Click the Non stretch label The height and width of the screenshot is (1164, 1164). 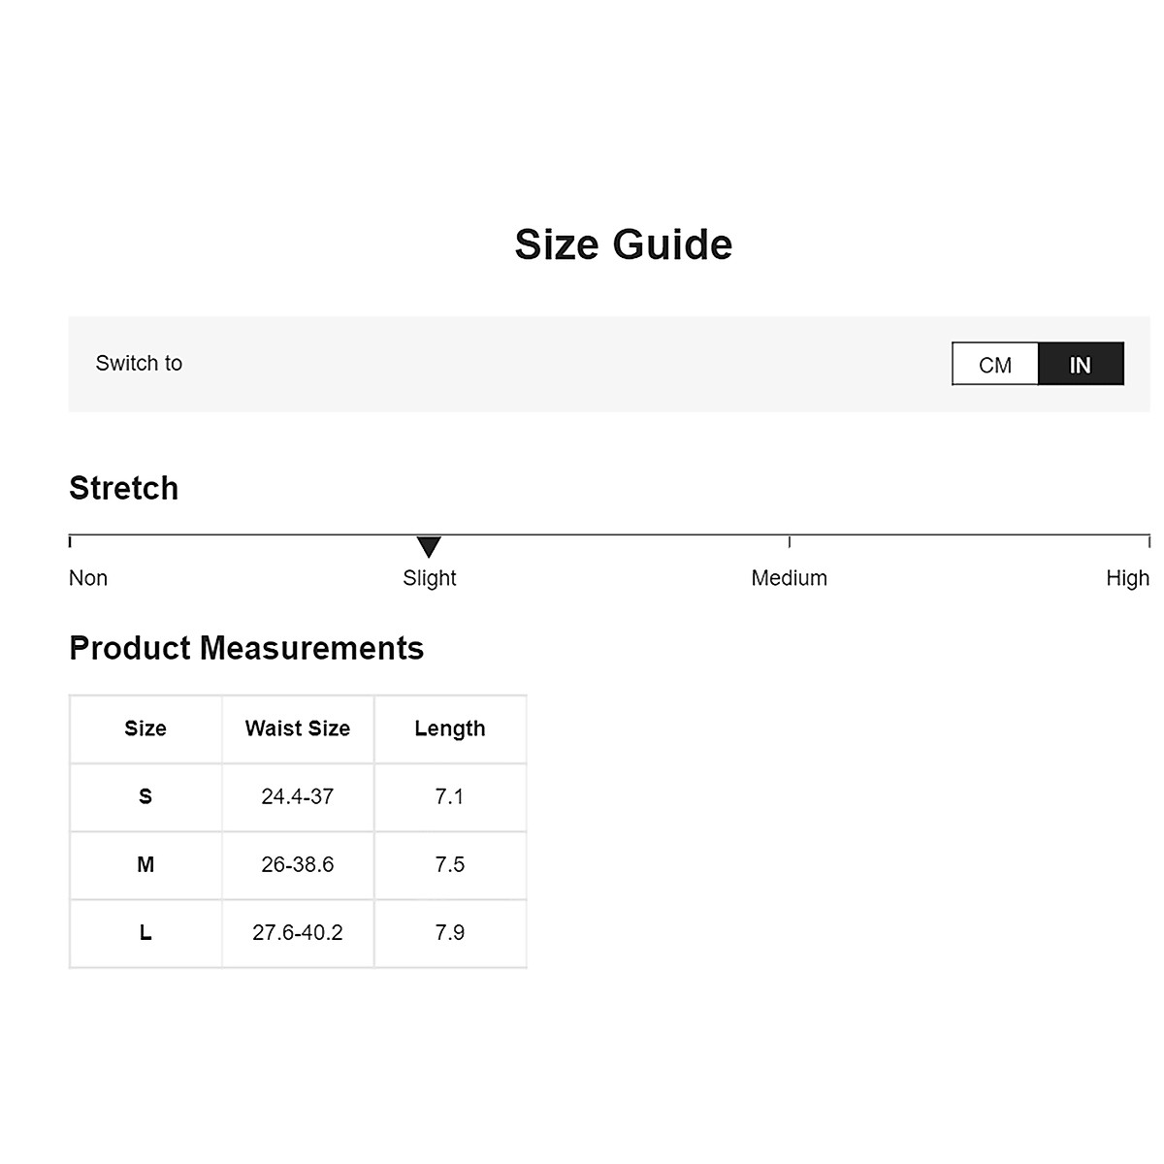[88, 578]
